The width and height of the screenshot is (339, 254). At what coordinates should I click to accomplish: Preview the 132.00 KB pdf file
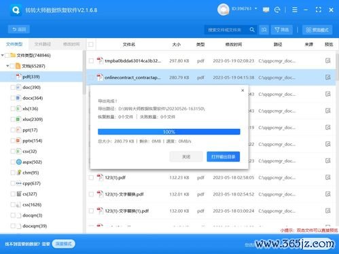point(328,211)
